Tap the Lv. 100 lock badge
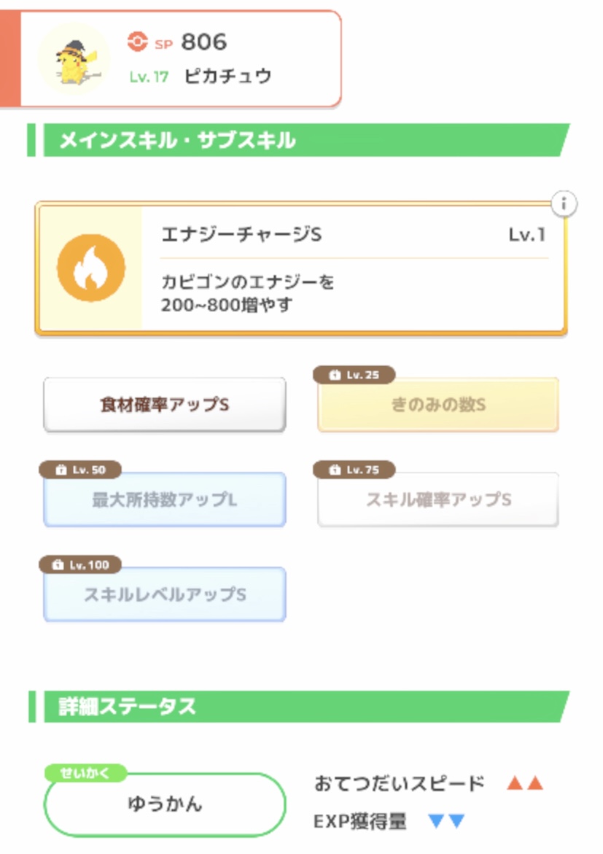Image resolution: width=603 pixels, height=854 pixels. [x=80, y=564]
